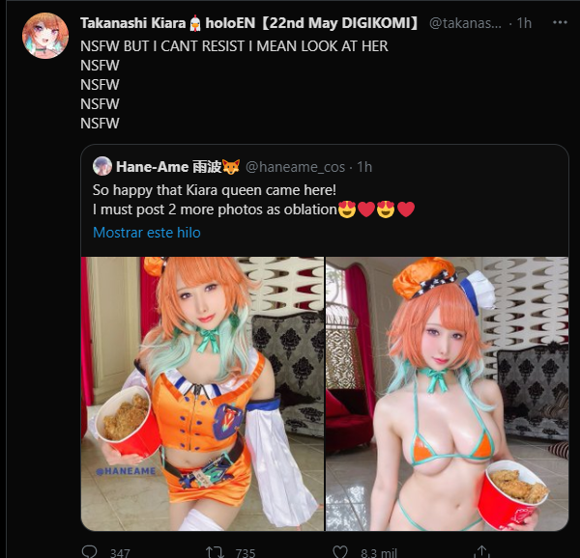Open the @haneame_cos handle link
Screen dimensions: 580x558
click(x=295, y=167)
